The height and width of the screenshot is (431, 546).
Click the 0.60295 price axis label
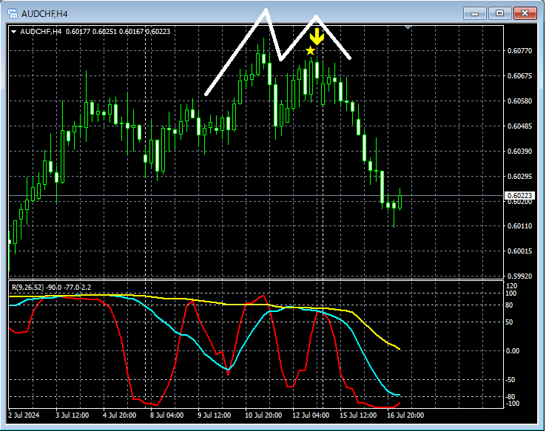click(x=519, y=176)
